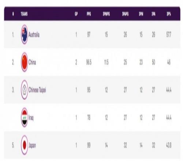This screenshot has width=183, height=161.
Task: Open the Chinese Taipei team link
Action: [37, 90]
